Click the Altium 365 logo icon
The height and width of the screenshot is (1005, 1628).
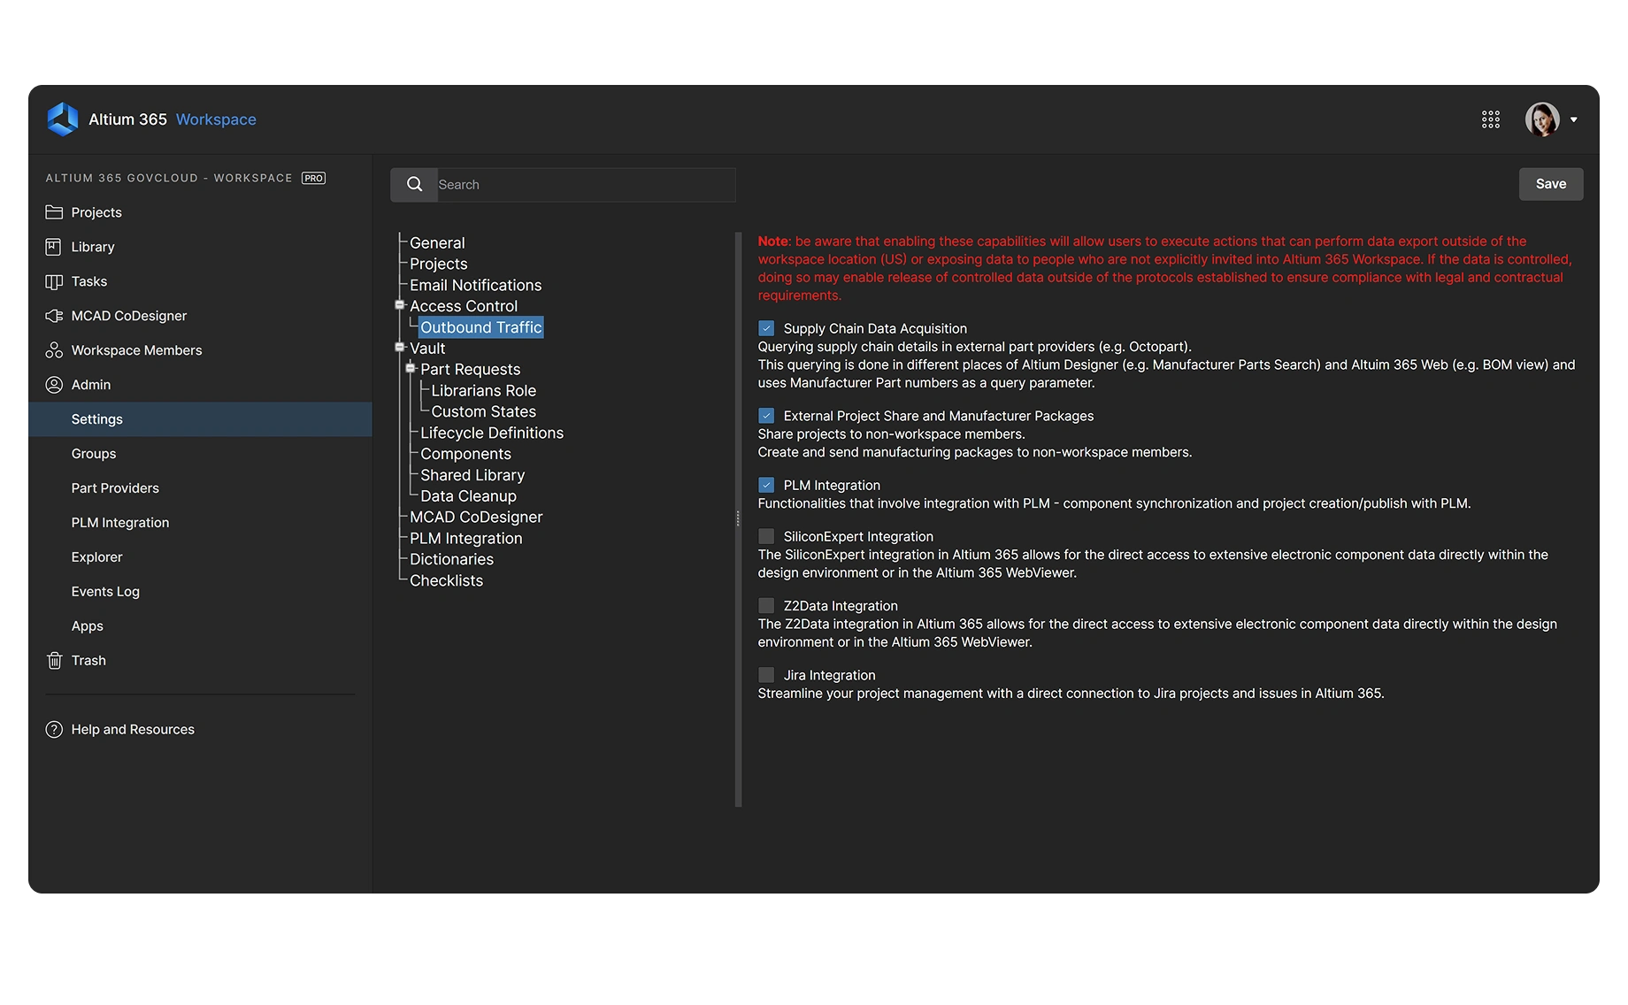tap(63, 119)
